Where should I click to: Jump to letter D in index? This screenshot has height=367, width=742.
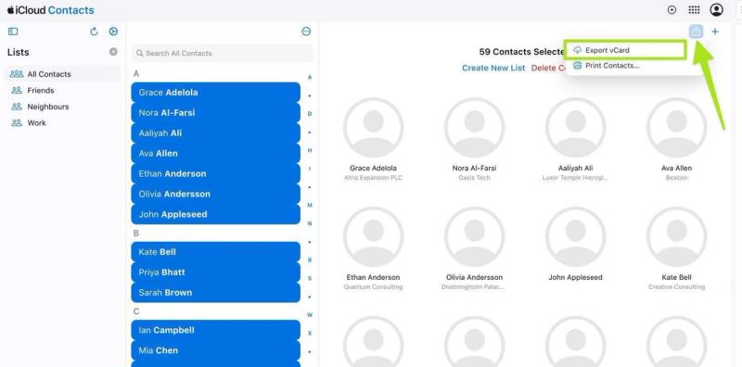point(310,113)
